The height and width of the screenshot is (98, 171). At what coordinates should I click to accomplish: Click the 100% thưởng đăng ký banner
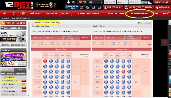(13, 36)
